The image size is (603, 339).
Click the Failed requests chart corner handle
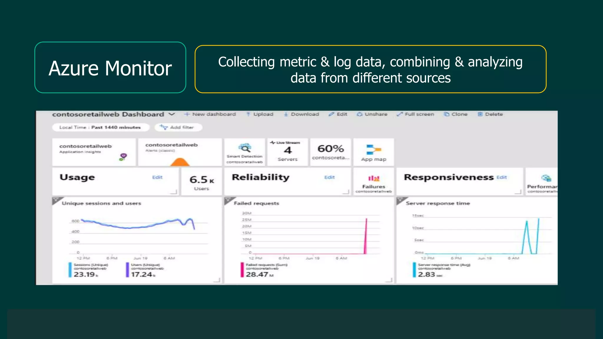389,280
